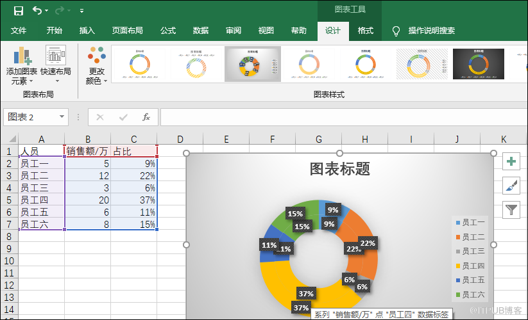
Task: Switch to the Insert (插入) tab
Action: point(87,31)
